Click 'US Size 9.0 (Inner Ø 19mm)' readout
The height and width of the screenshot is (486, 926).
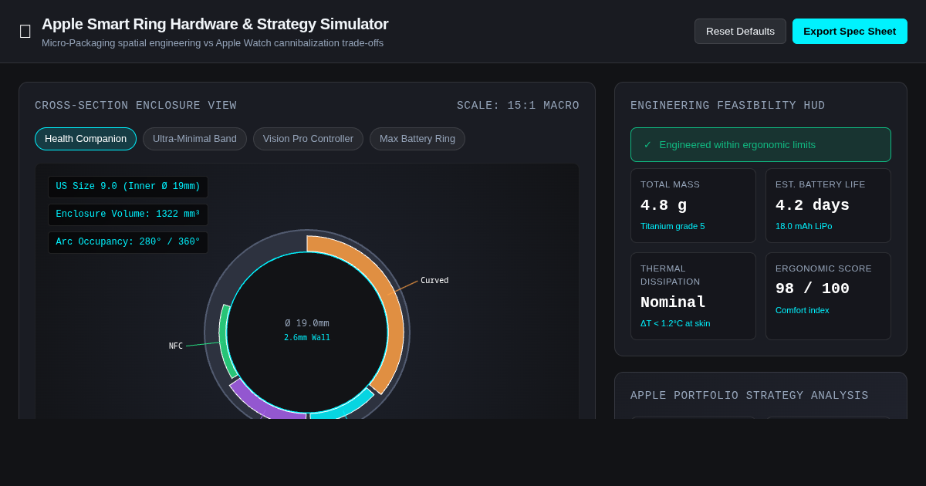click(x=128, y=187)
